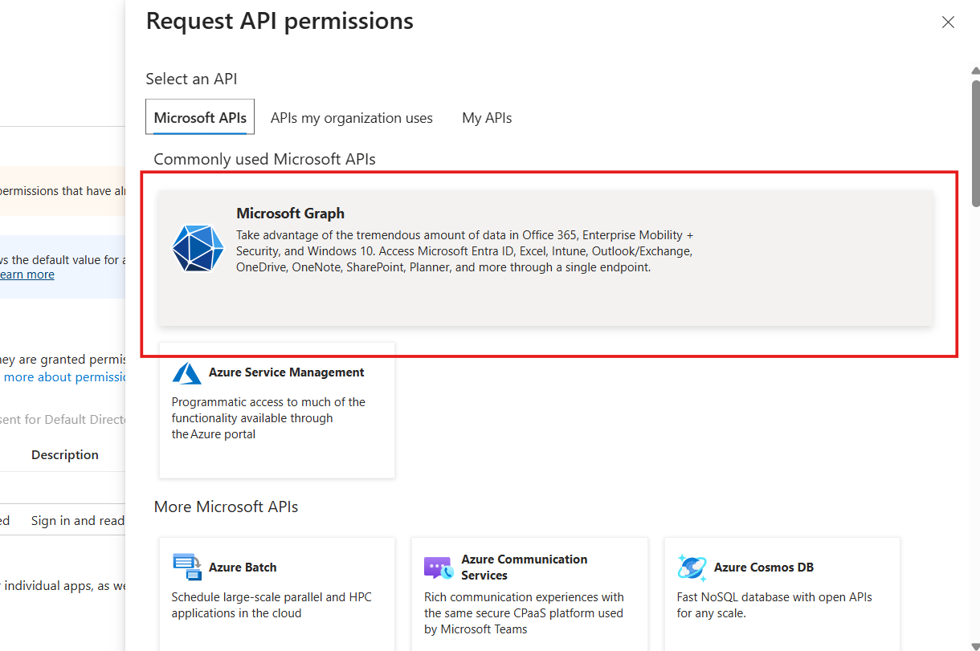
Task: Select the Microsoft APIs tab
Action: click(200, 118)
